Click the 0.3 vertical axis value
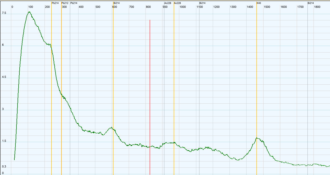Image resolution: width=330 pixels, height=175 pixels. pos(4,167)
